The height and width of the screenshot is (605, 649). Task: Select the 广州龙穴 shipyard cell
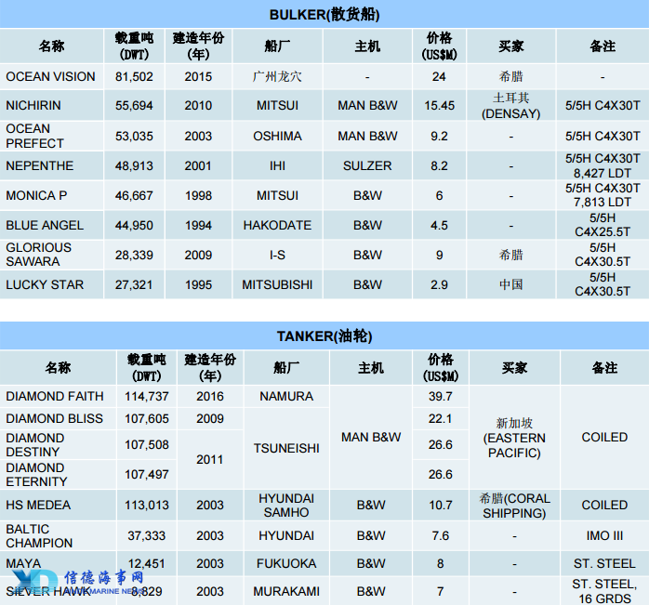tap(277, 76)
